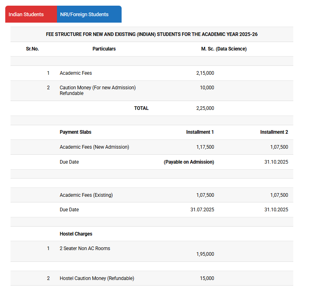Select Academic Fees (New Admission) row
The height and width of the screenshot is (301, 324).
coord(94,147)
